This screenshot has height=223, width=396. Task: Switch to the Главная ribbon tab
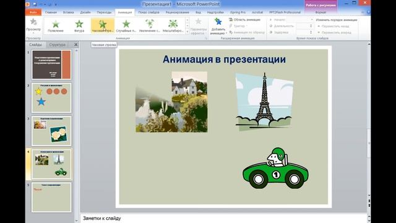[51, 12]
